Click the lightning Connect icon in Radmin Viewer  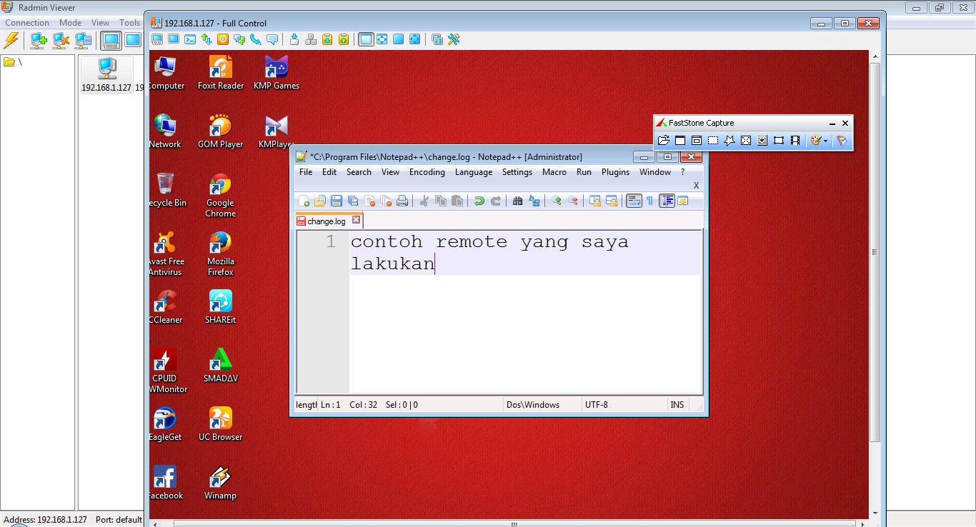click(x=11, y=40)
